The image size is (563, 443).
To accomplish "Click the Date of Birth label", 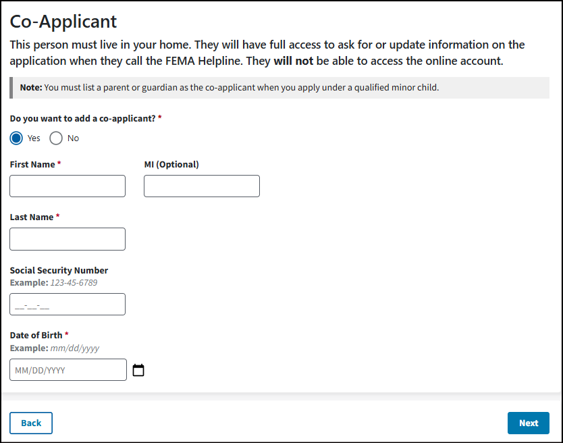I will (36, 335).
